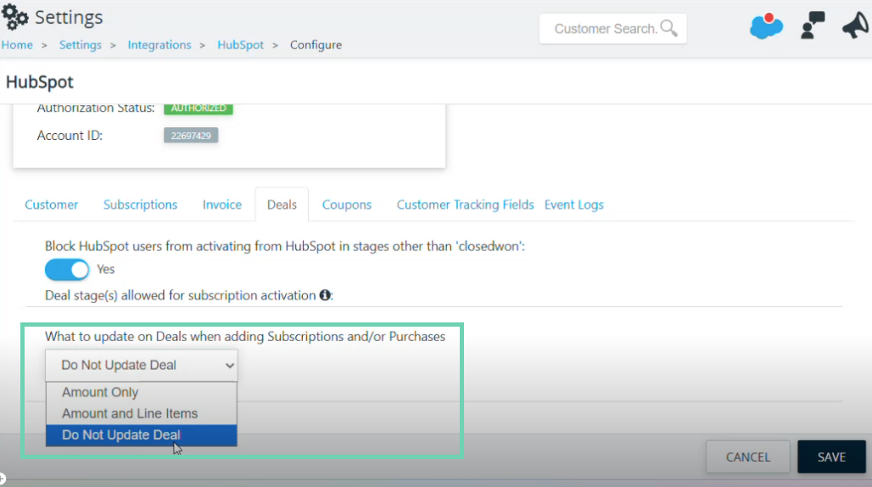Go to Customer Tracking Fields tab
This screenshot has height=487, width=872.
[x=465, y=204]
